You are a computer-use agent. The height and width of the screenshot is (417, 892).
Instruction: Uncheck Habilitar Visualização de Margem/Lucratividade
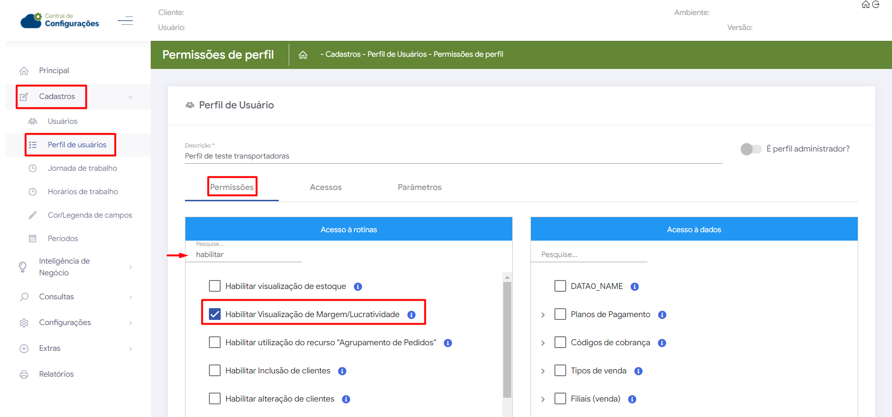(x=215, y=314)
